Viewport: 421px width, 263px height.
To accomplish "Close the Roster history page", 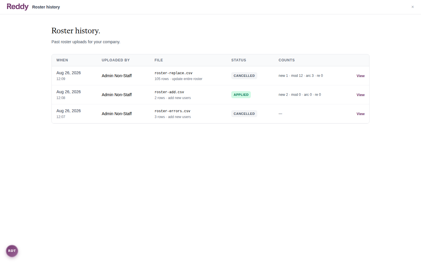I will pyautogui.click(x=413, y=7).
